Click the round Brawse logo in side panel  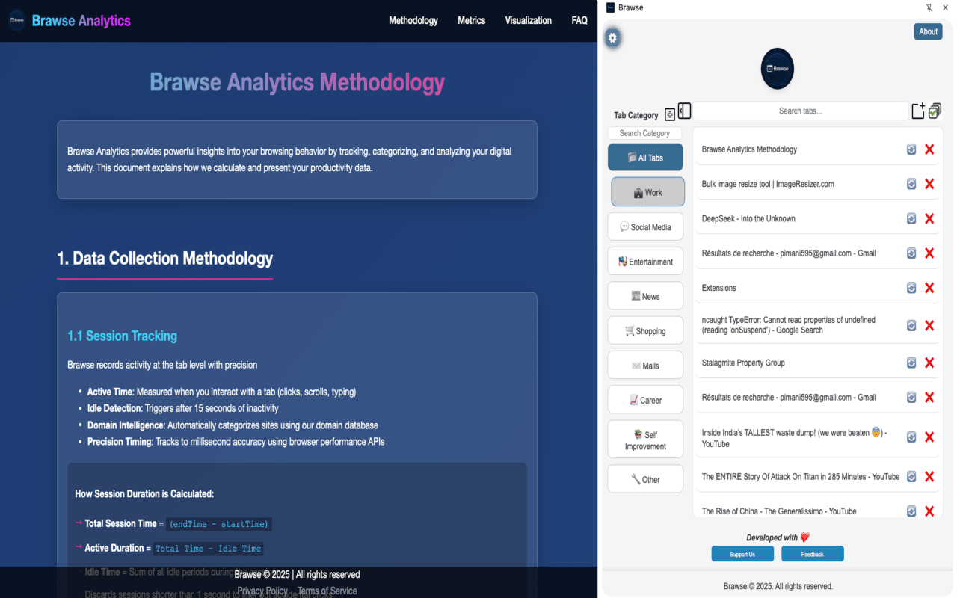click(777, 68)
